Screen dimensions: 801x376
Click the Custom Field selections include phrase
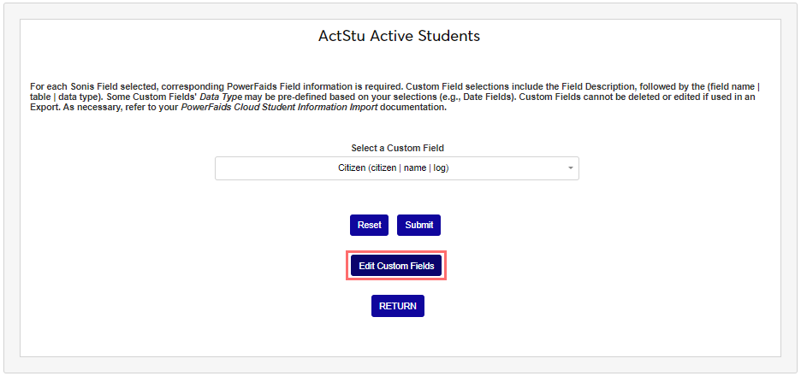click(467, 87)
